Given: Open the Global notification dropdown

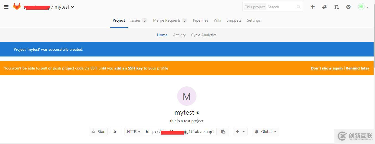Looking at the screenshot, I should pyautogui.click(x=266, y=132).
